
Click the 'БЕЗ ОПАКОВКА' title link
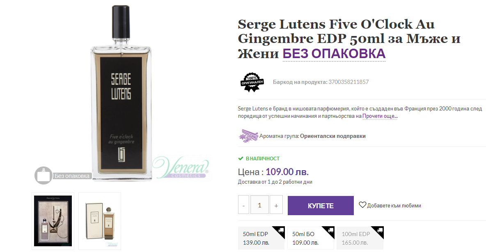coord(334,54)
